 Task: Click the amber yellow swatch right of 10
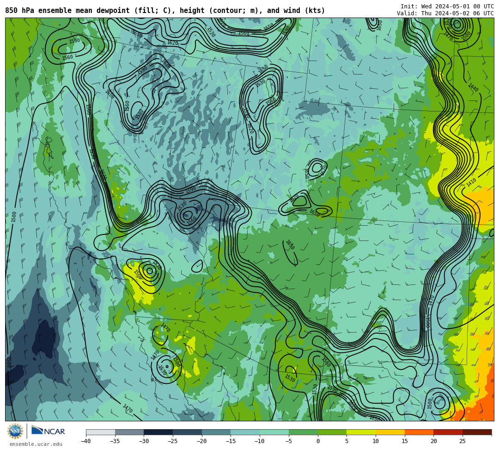point(390,432)
